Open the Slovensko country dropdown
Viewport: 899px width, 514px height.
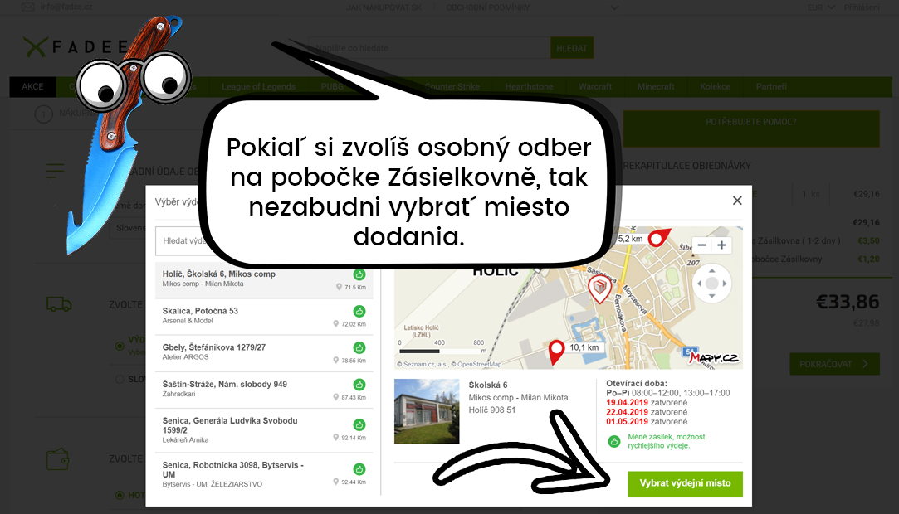[129, 228]
